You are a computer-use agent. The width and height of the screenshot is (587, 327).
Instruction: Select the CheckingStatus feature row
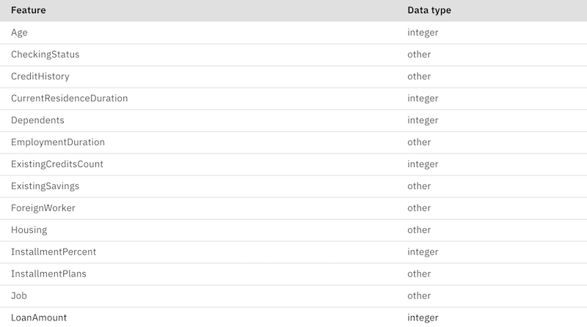(293, 55)
